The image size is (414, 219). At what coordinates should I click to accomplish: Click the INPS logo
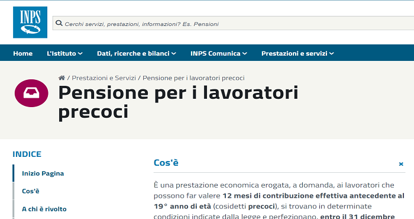coord(30,22)
